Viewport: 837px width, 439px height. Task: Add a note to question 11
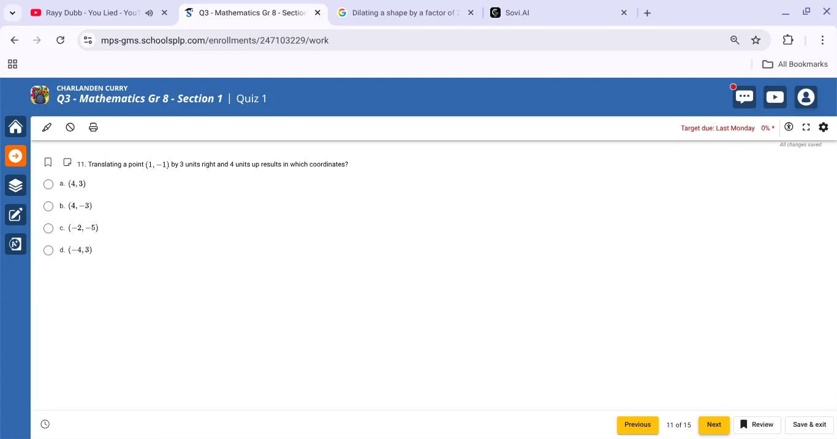point(67,162)
